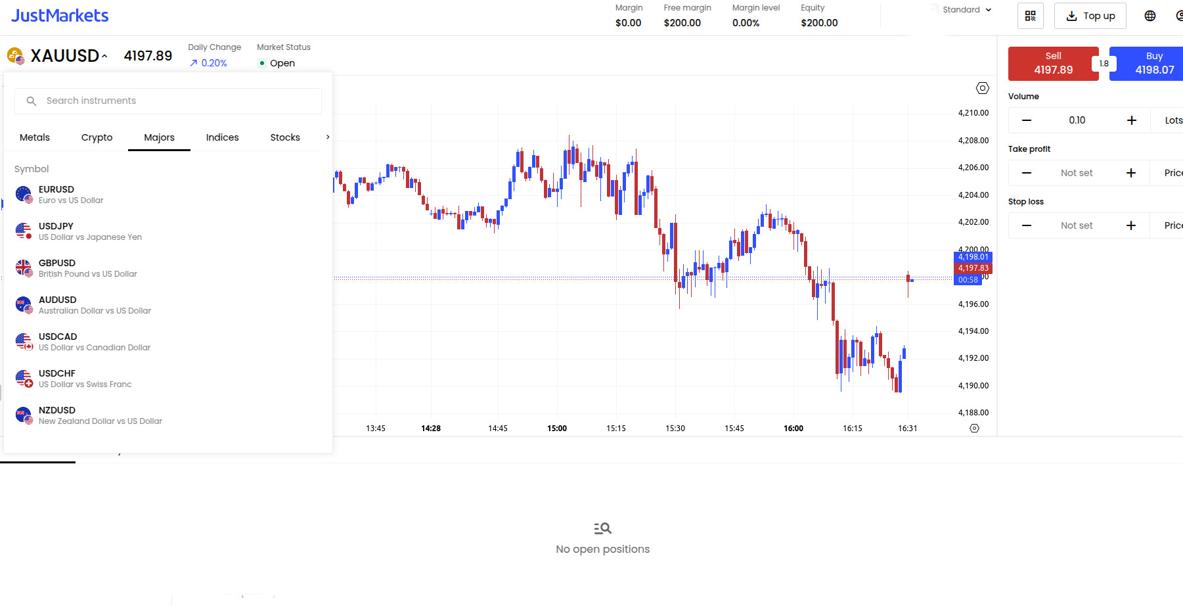Switch to the Metals tab

click(x=35, y=137)
